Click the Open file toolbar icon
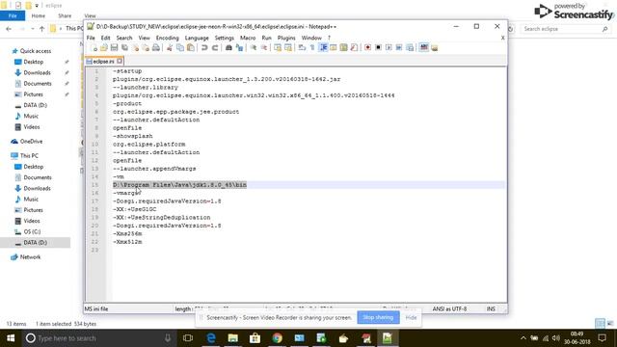 point(104,47)
